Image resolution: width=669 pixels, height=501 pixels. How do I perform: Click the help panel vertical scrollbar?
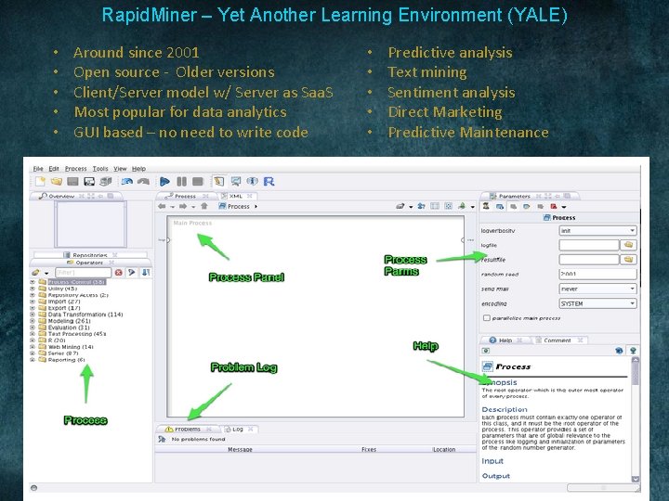(636, 419)
